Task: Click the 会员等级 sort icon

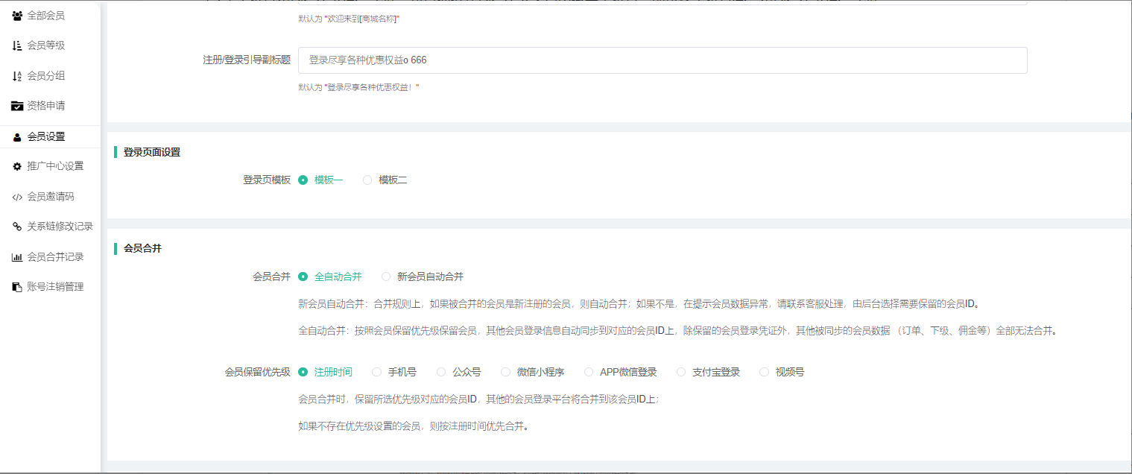Action: [x=17, y=45]
